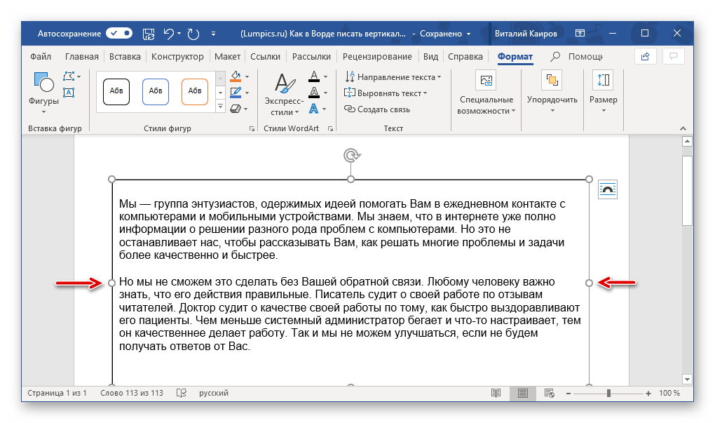Switch to Read Mode view
The width and height of the screenshot is (715, 423).
pyautogui.click(x=496, y=393)
